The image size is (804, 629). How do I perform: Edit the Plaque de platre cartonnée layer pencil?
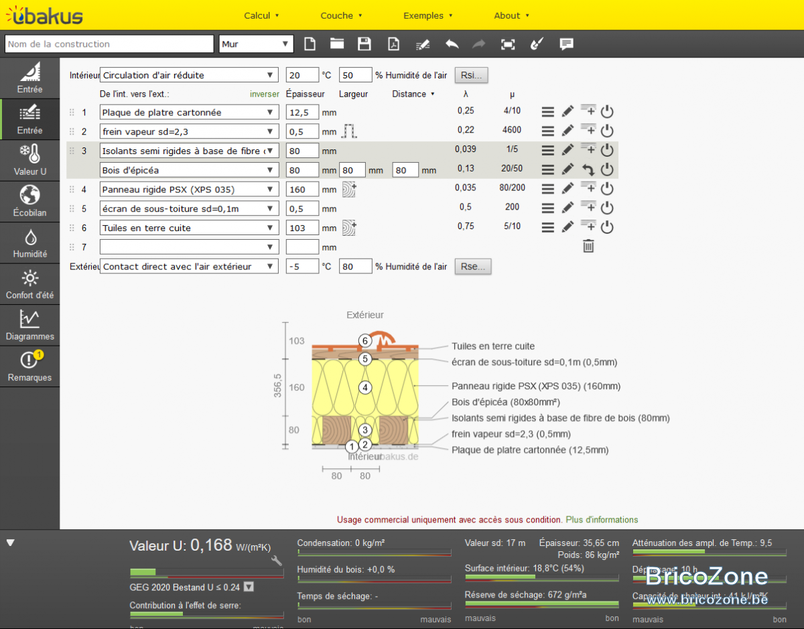pos(567,112)
